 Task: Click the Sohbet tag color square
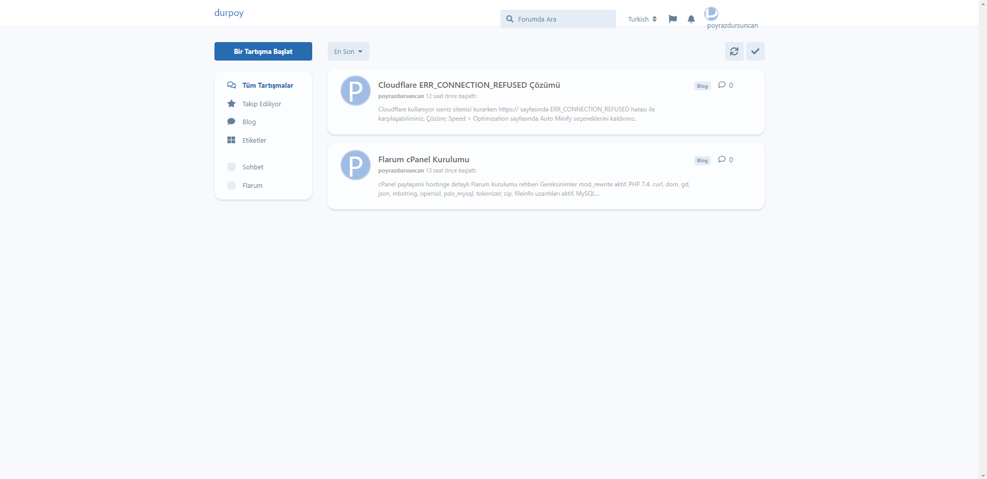[x=231, y=167]
